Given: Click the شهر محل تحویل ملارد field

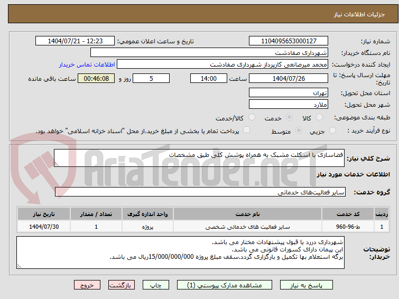Looking at the screenshot, I should click(x=289, y=104).
